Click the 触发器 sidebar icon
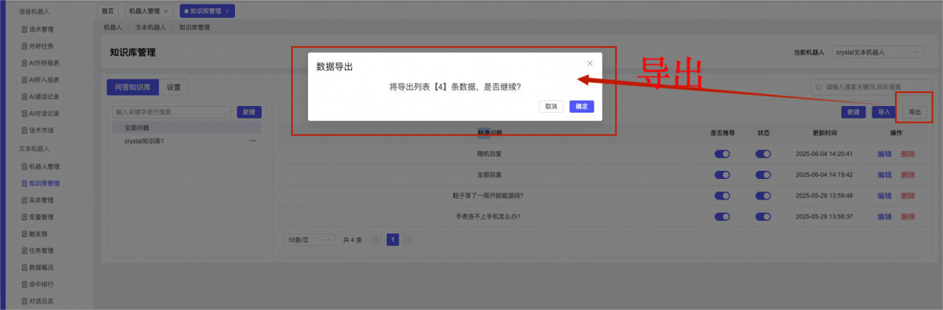The height and width of the screenshot is (310, 943). click(x=24, y=233)
